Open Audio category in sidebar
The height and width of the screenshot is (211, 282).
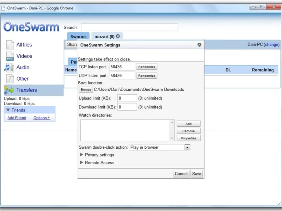pos(23,67)
